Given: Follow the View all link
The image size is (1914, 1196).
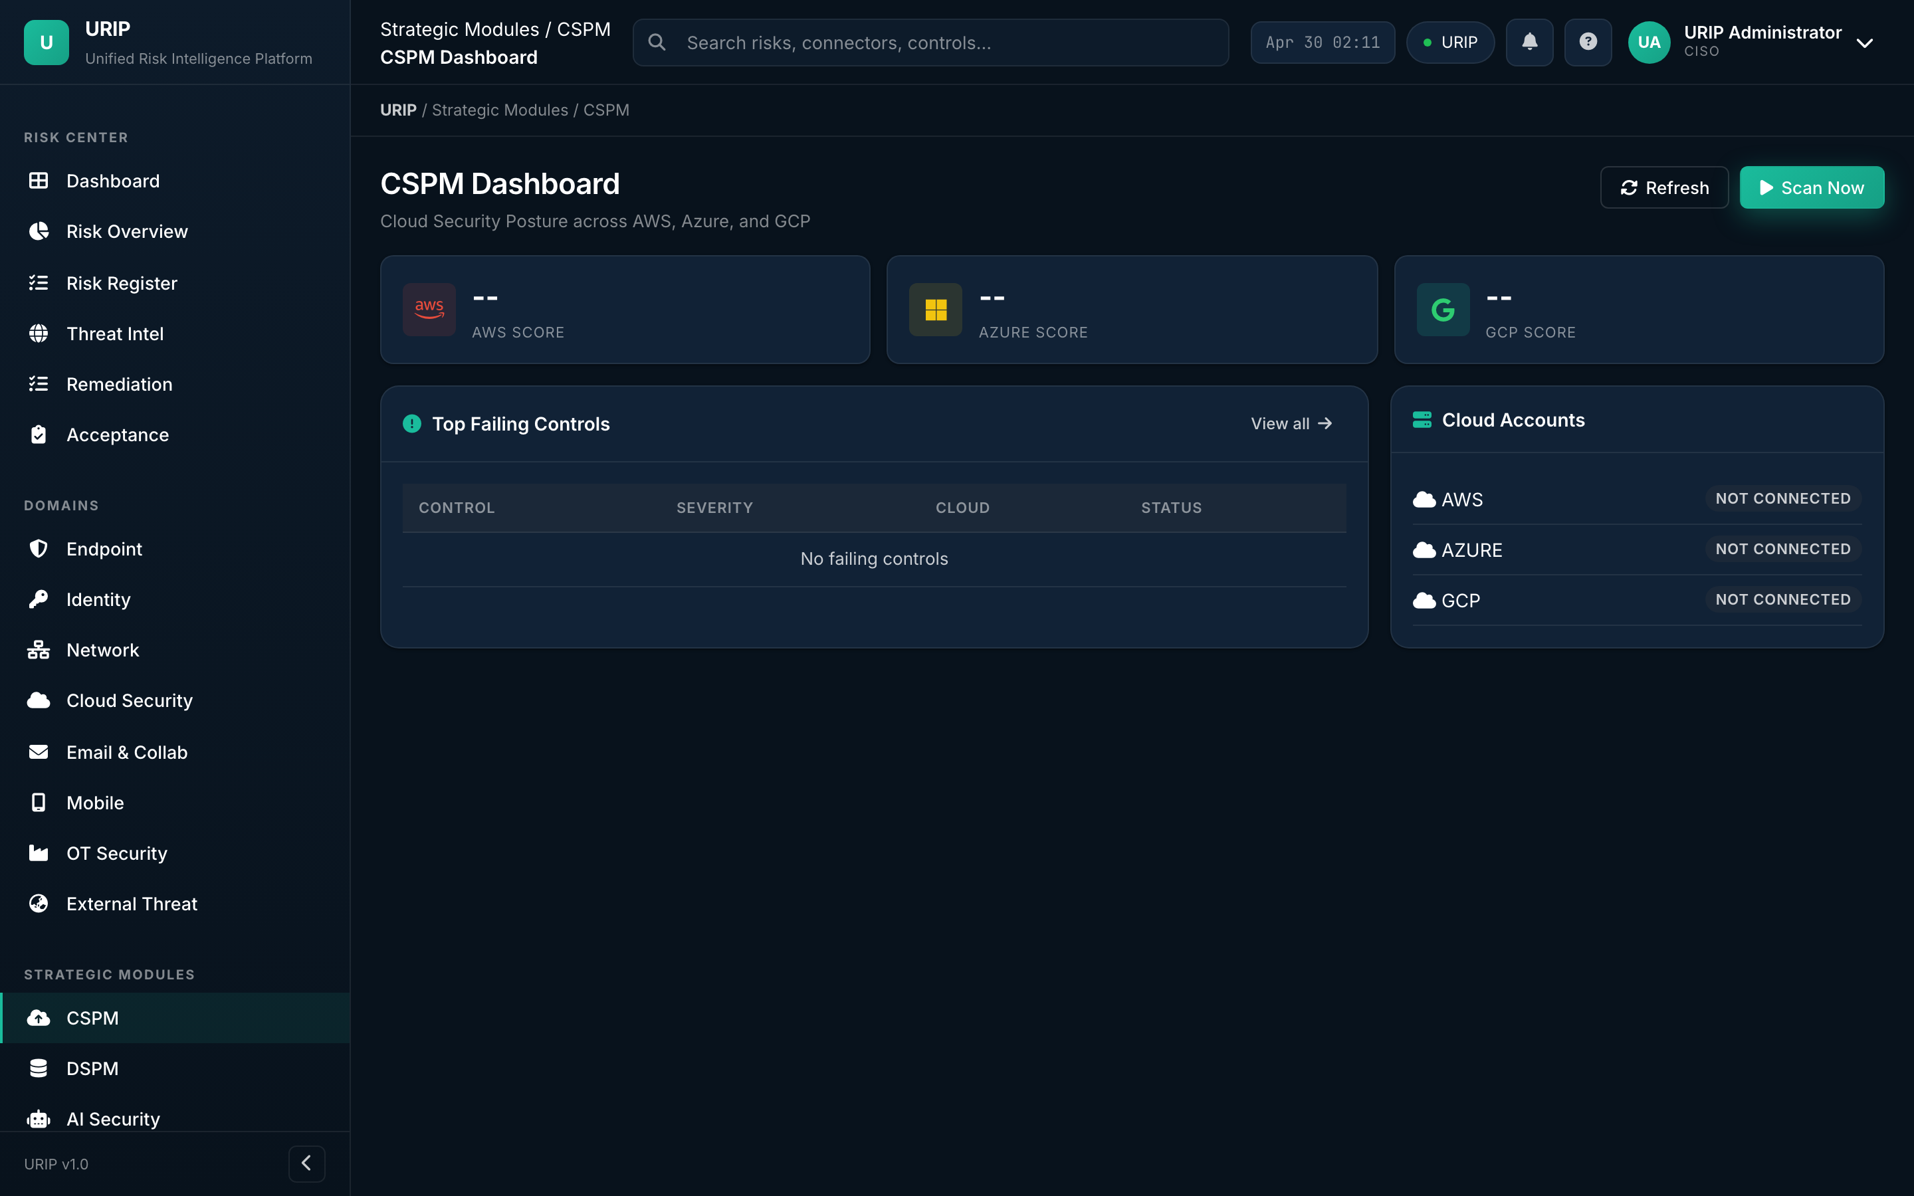Looking at the screenshot, I should click(1291, 423).
